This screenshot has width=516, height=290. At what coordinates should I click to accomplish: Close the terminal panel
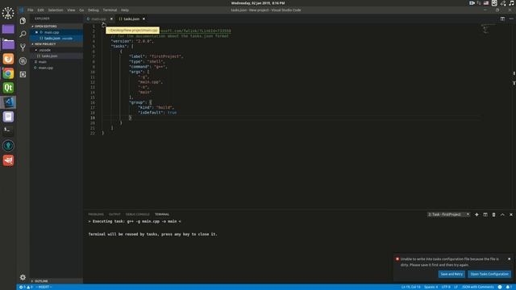pos(511,214)
